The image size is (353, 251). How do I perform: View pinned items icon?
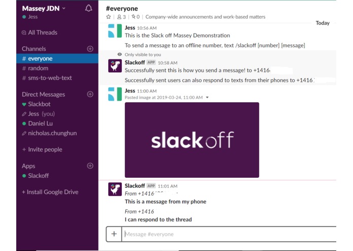(x=136, y=17)
